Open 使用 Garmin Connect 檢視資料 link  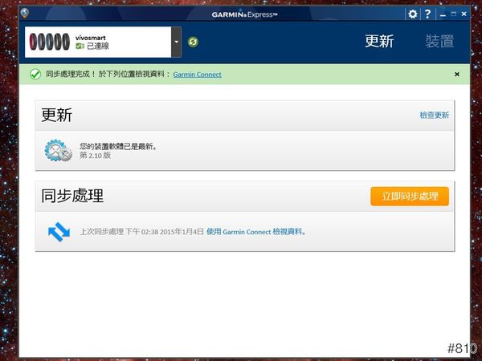click(256, 232)
